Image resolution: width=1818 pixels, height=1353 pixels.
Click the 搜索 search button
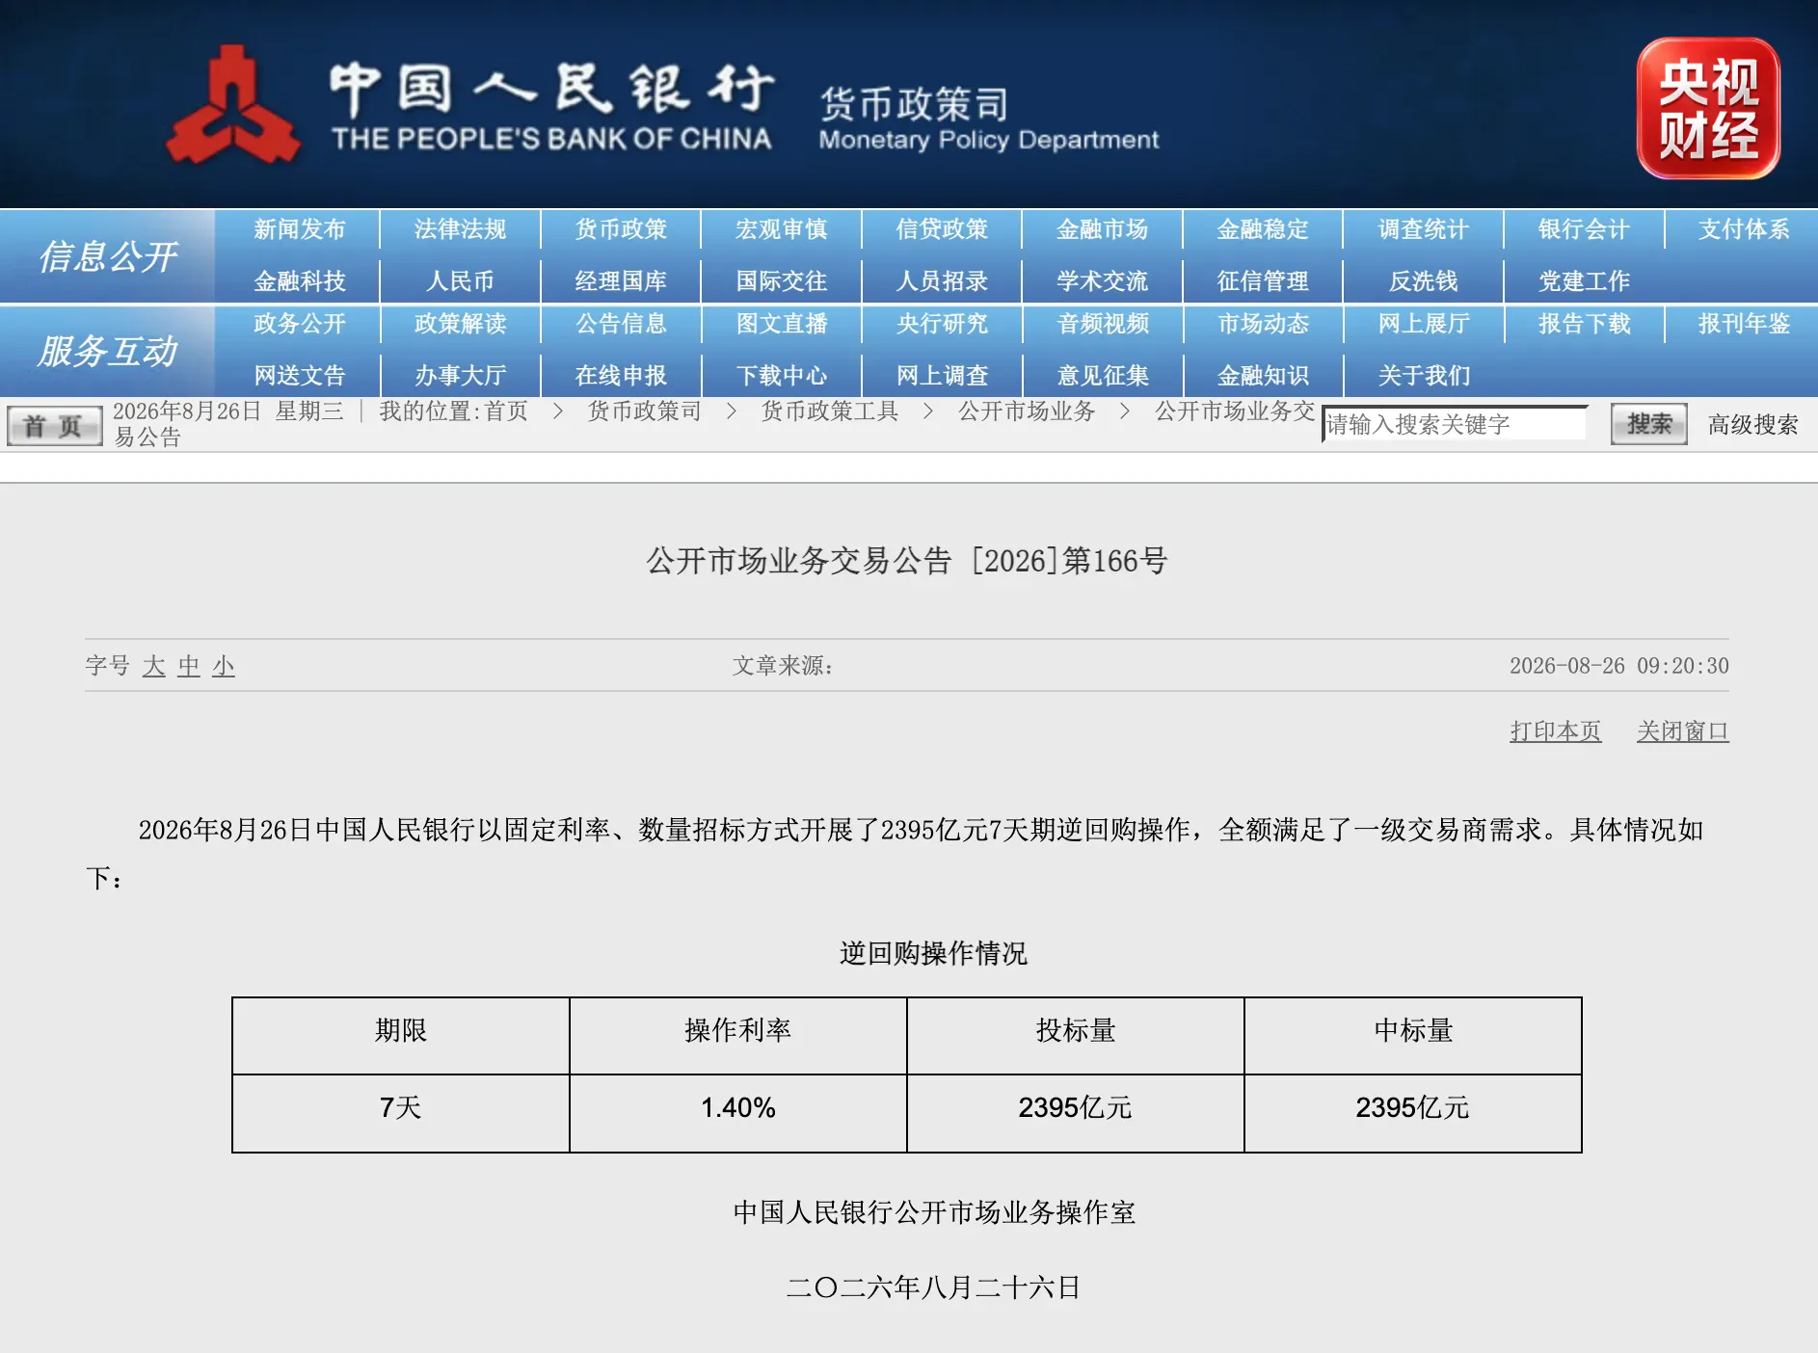1648,424
